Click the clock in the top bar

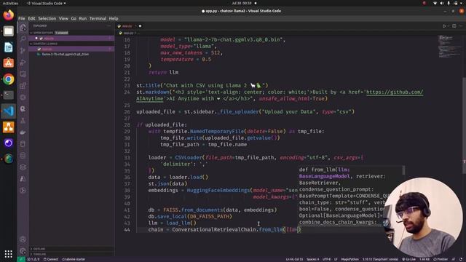241,3
